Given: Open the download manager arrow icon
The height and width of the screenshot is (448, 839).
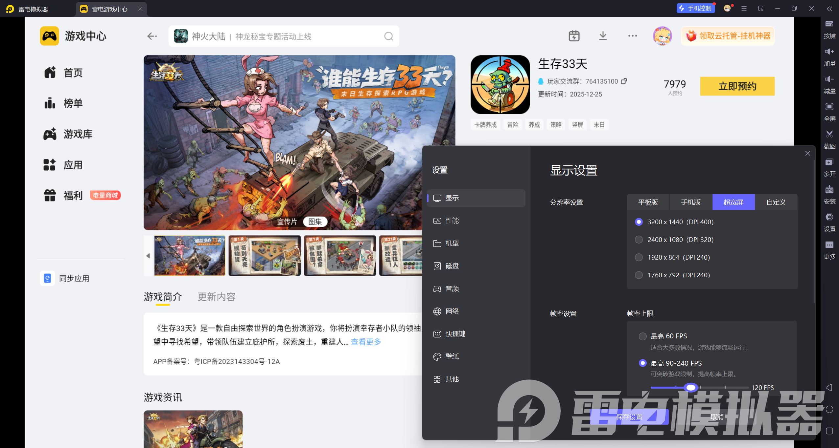Looking at the screenshot, I should [603, 36].
